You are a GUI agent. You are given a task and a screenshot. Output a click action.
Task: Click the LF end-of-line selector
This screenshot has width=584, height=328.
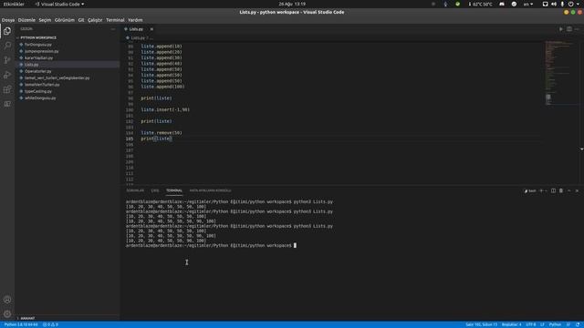point(542,324)
